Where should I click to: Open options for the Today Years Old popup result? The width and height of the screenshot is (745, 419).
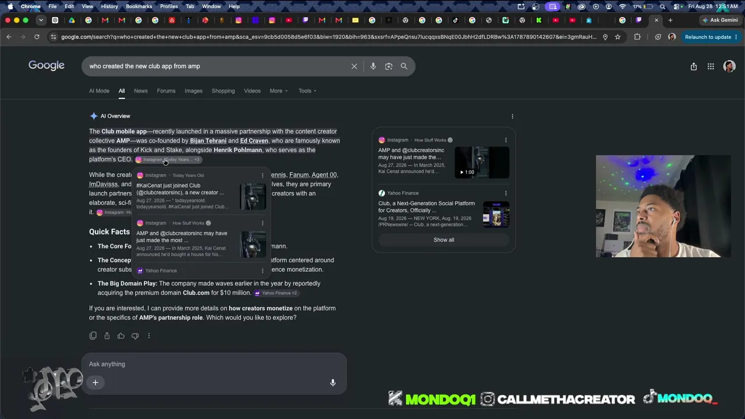(262, 175)
